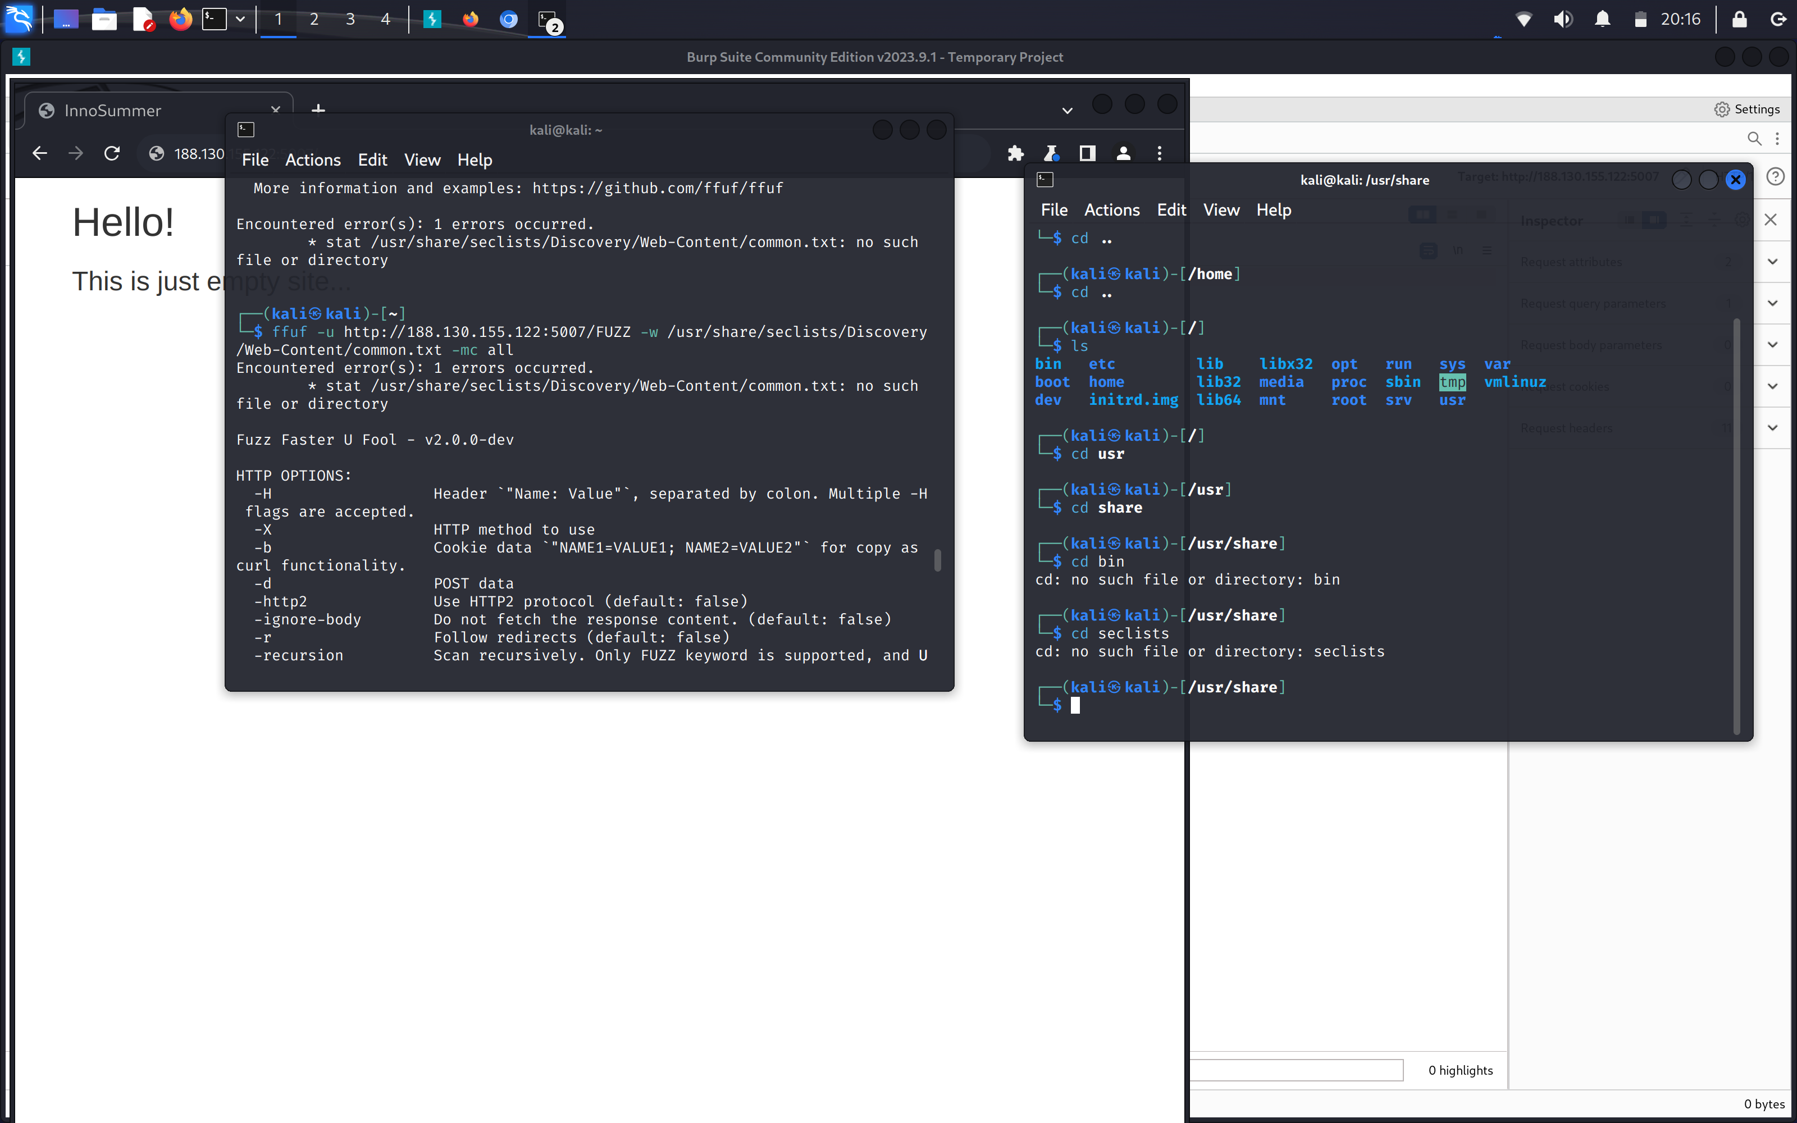Open File menu in kali@kali: ~ terminal
1797x1123 pixels.
pos(255,159)
